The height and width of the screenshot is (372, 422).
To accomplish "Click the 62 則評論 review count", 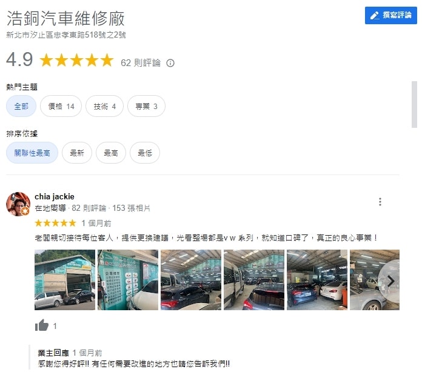I will pyautogui.click(x=141, y=63).
